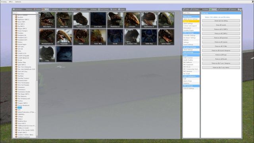Collapse the Tools section header
This screenshot has width=254, height=143.
pyautogui.click(x=191, y=55)
